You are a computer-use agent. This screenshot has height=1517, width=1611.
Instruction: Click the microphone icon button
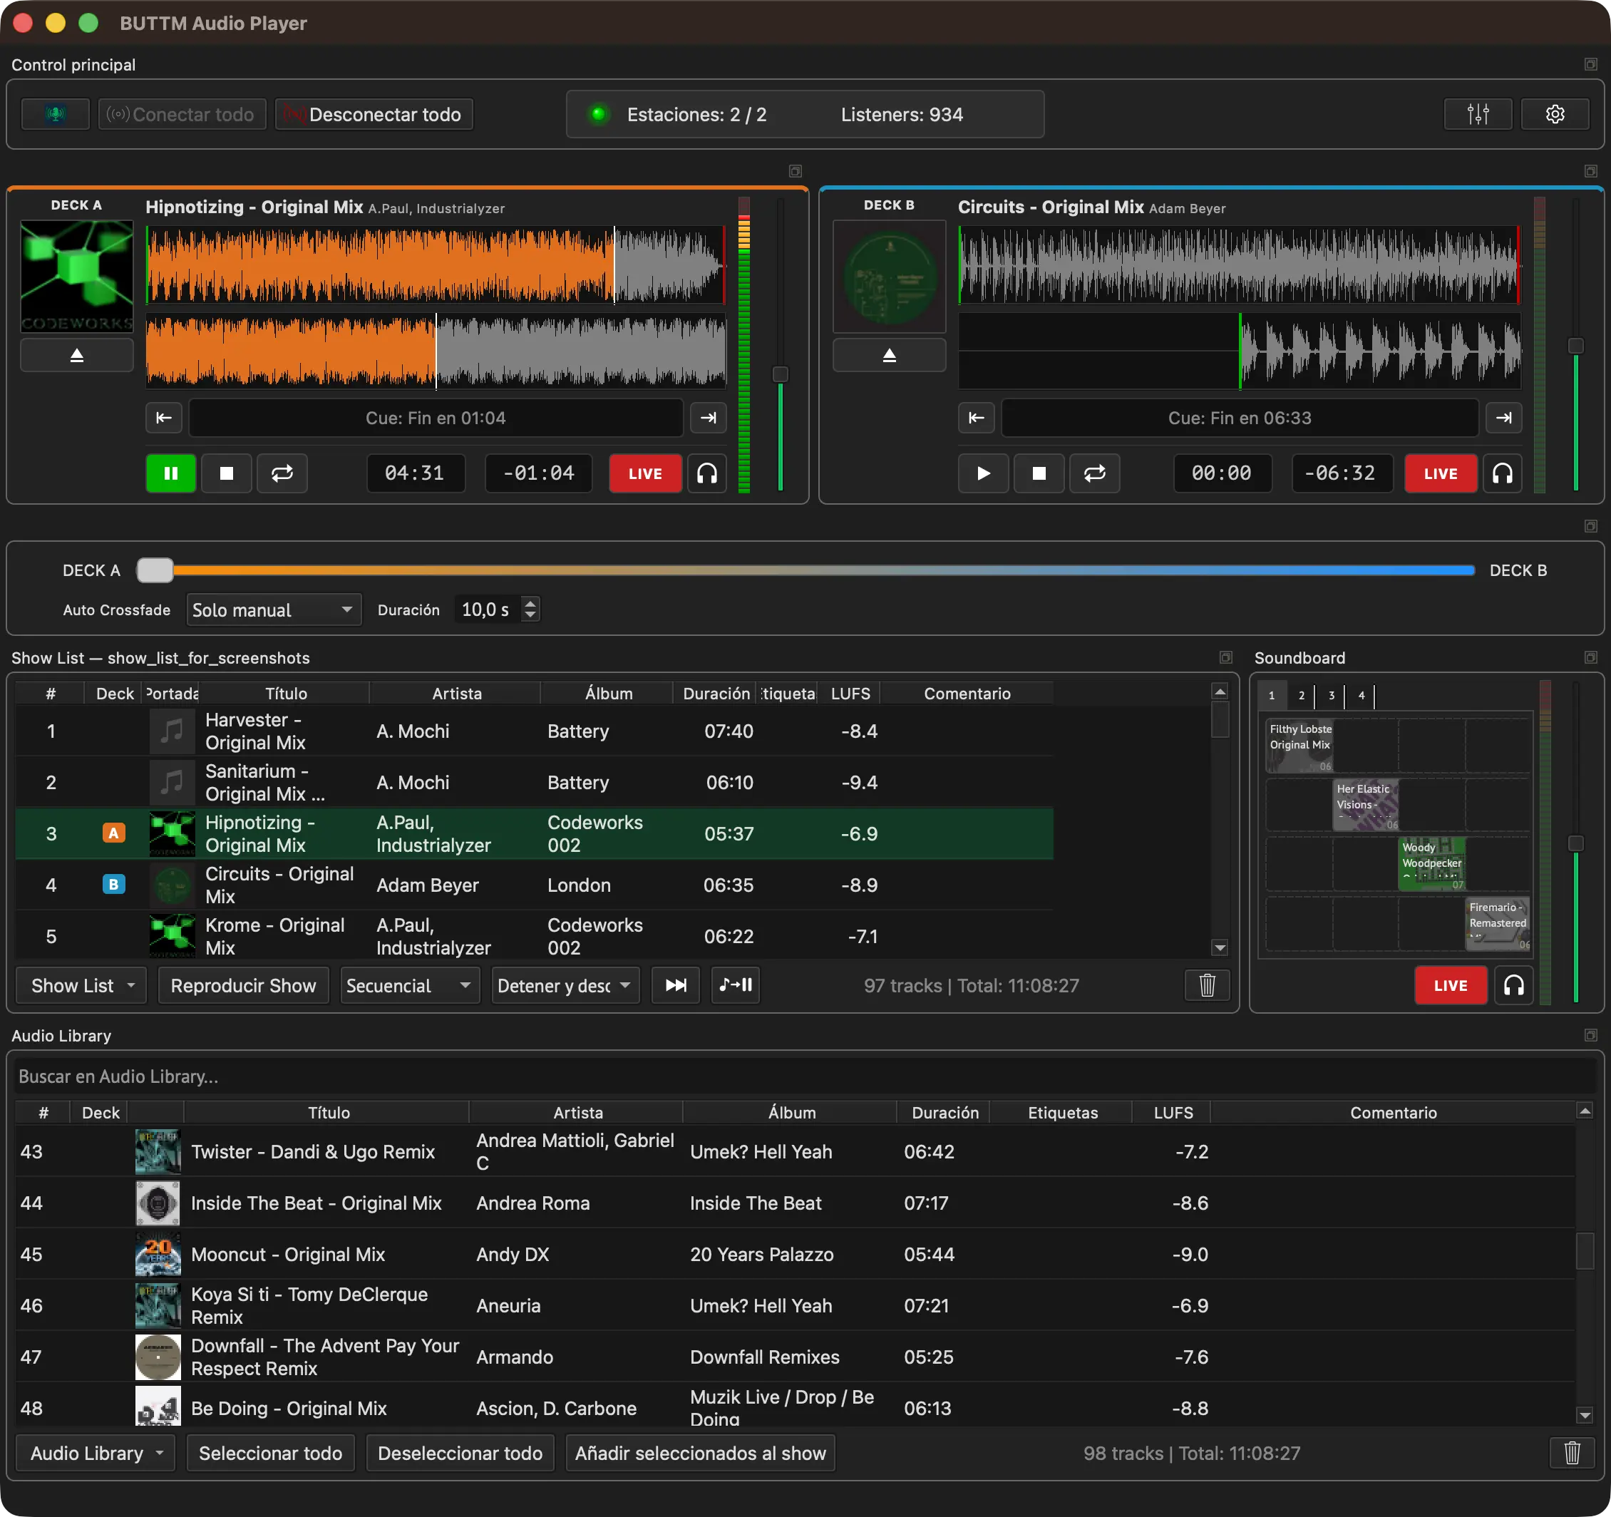coord(55,114)
